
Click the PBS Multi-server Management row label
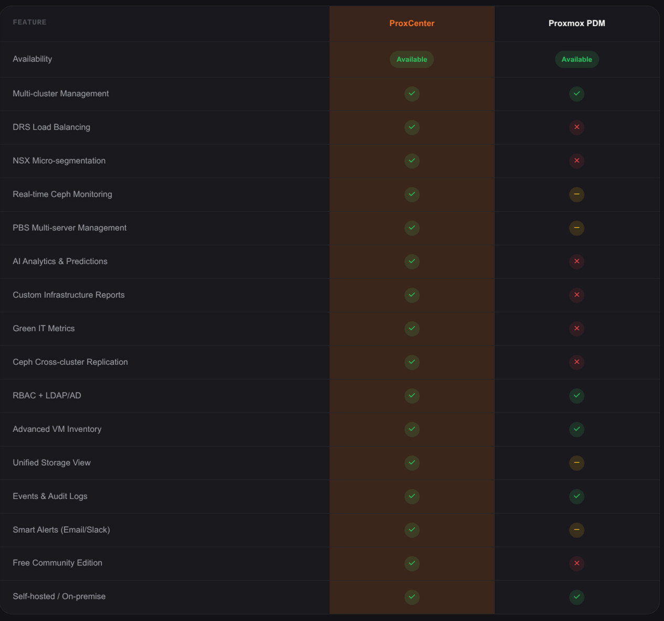click(69, 228)
